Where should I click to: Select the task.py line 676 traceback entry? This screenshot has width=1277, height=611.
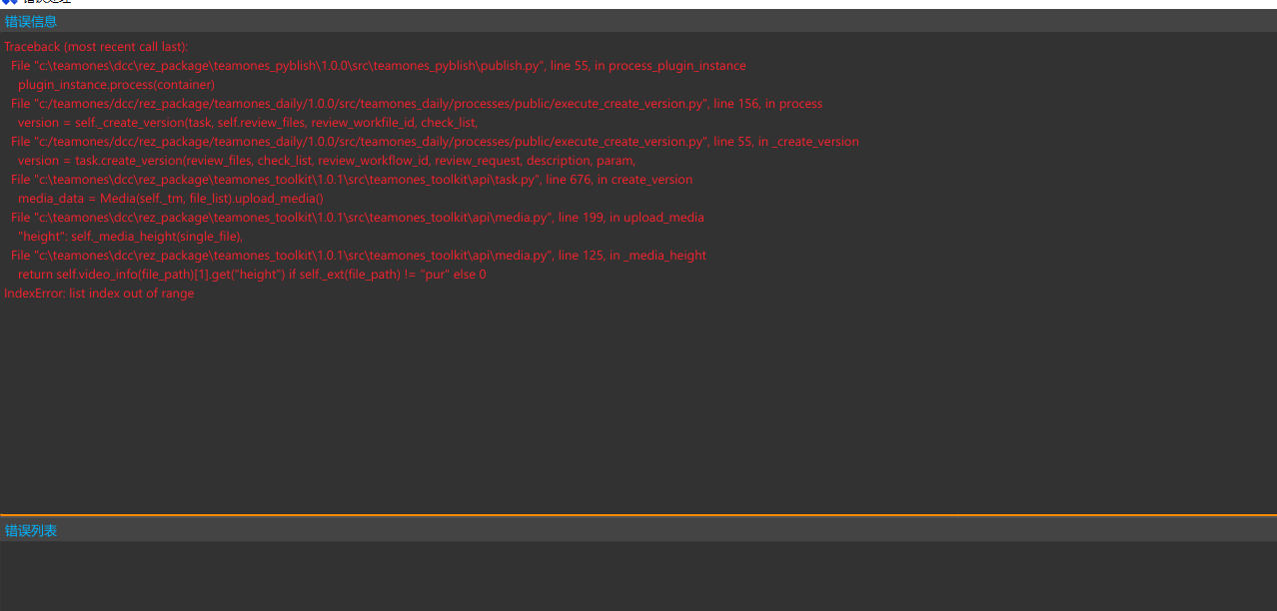coord(351,180)
